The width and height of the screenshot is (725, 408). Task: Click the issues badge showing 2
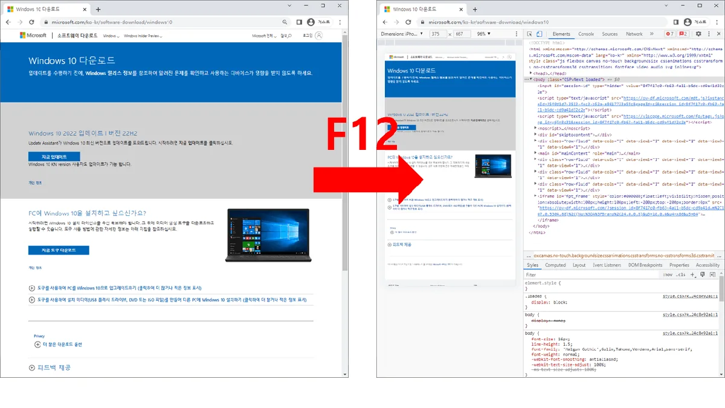point(683,34)
